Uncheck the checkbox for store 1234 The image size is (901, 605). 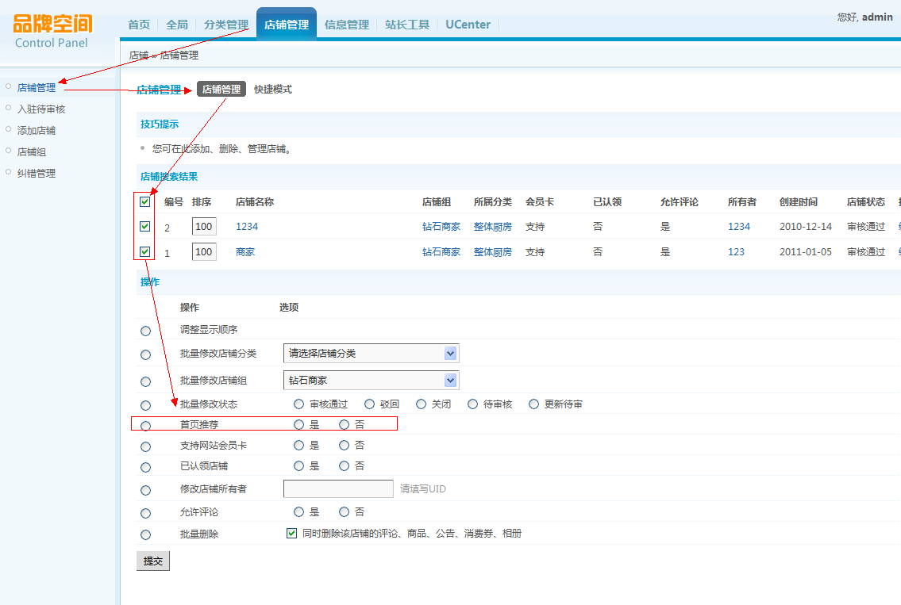pyautogui.click(x=144, y=227)
